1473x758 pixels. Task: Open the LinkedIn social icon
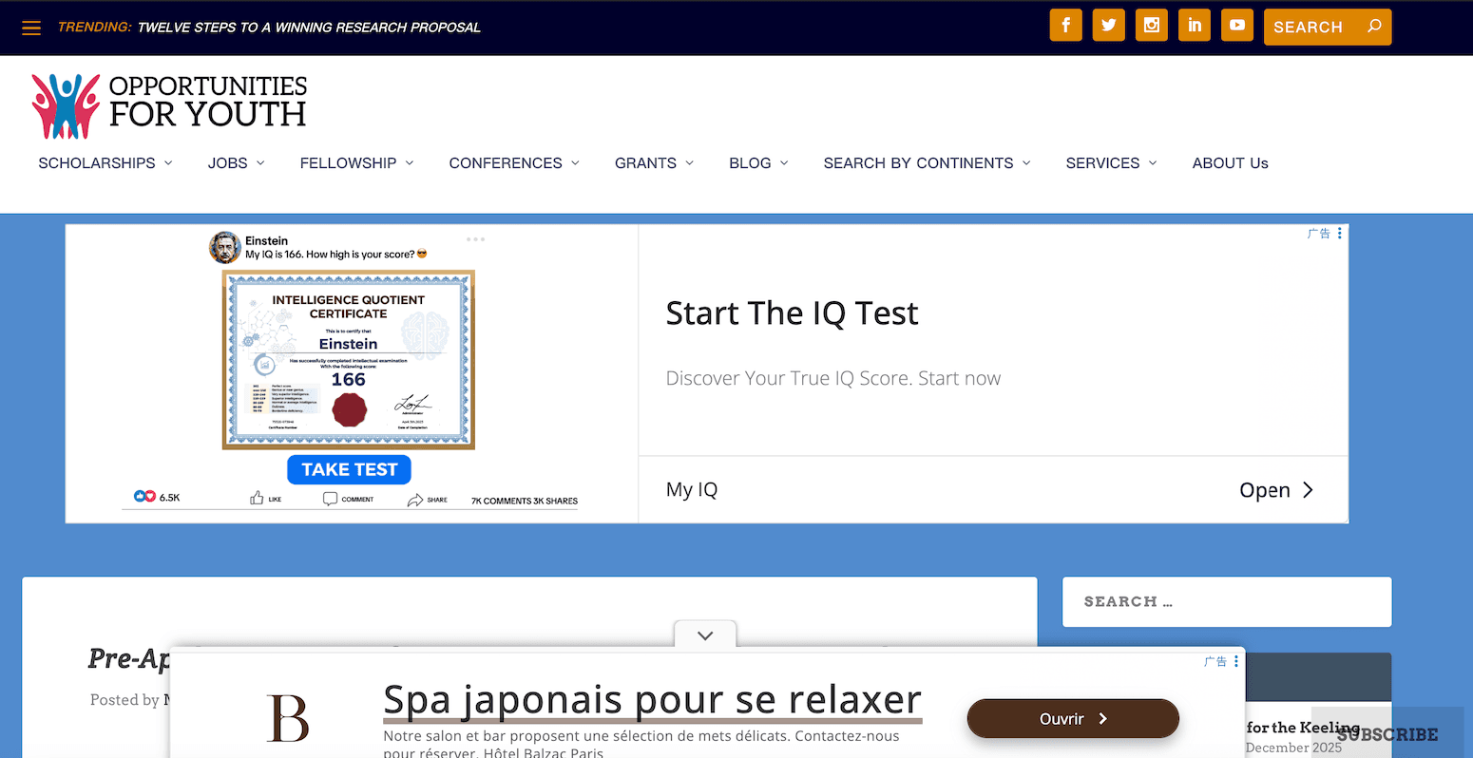click(x=1195, y=26)
